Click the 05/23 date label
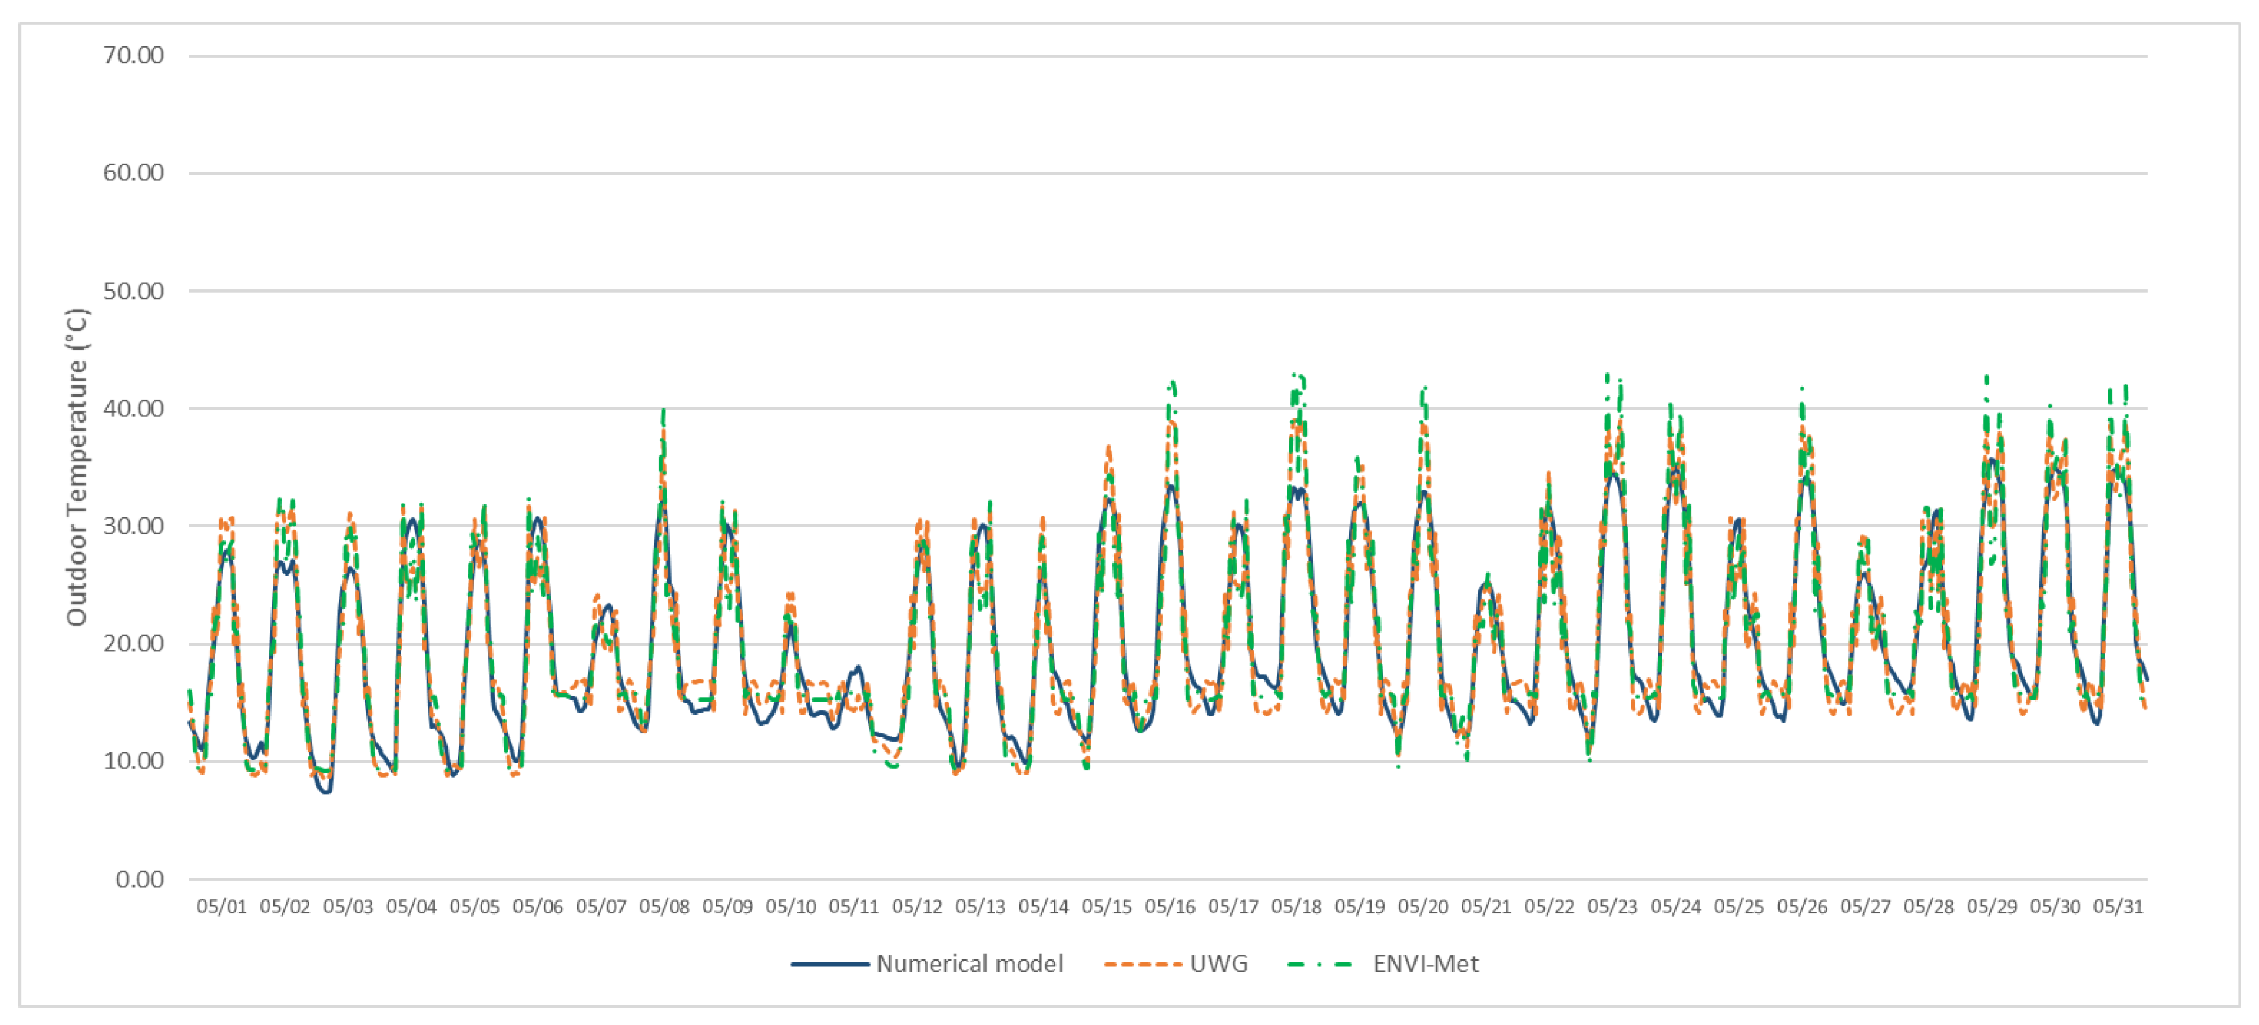Image resolution: width=2259 pixels, height=1025 pixels. coord(1612,908)
